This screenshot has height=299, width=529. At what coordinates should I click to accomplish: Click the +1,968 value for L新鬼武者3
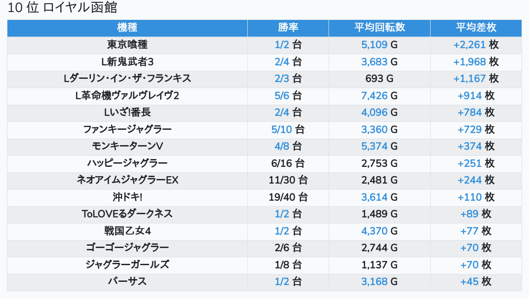(470, 62)
